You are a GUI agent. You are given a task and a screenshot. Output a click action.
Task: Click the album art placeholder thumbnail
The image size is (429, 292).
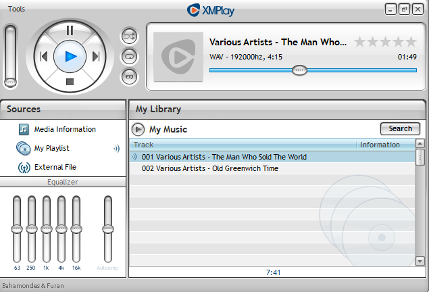click(178, 57)
